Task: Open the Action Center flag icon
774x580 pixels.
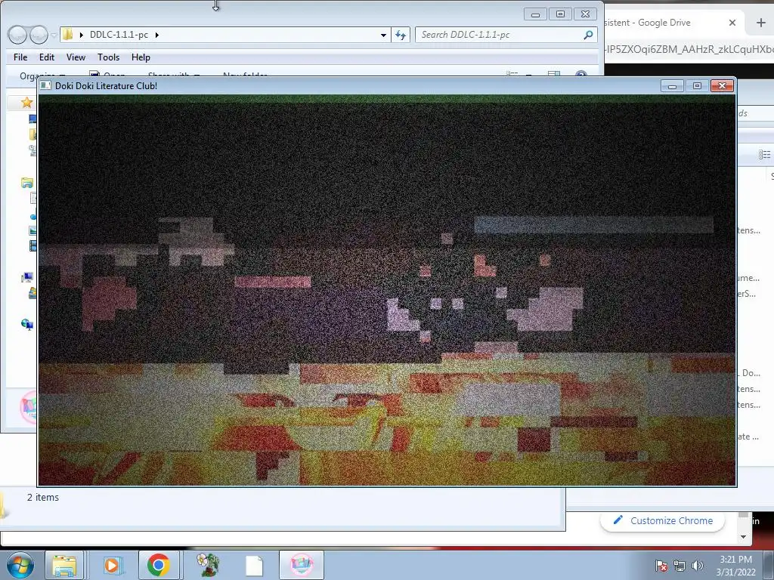Action: (x=661, y=566)
